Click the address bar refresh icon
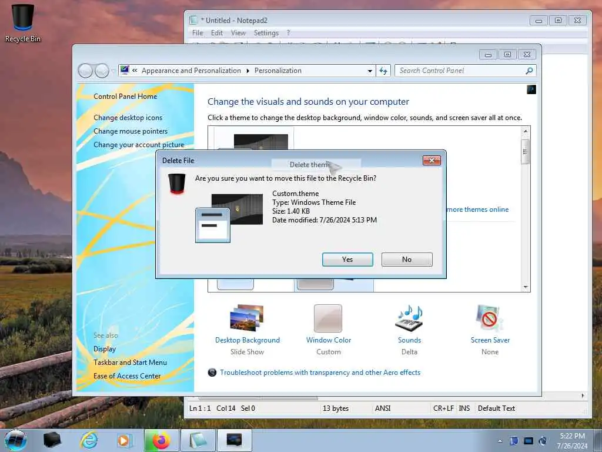 tap(383, 71)
